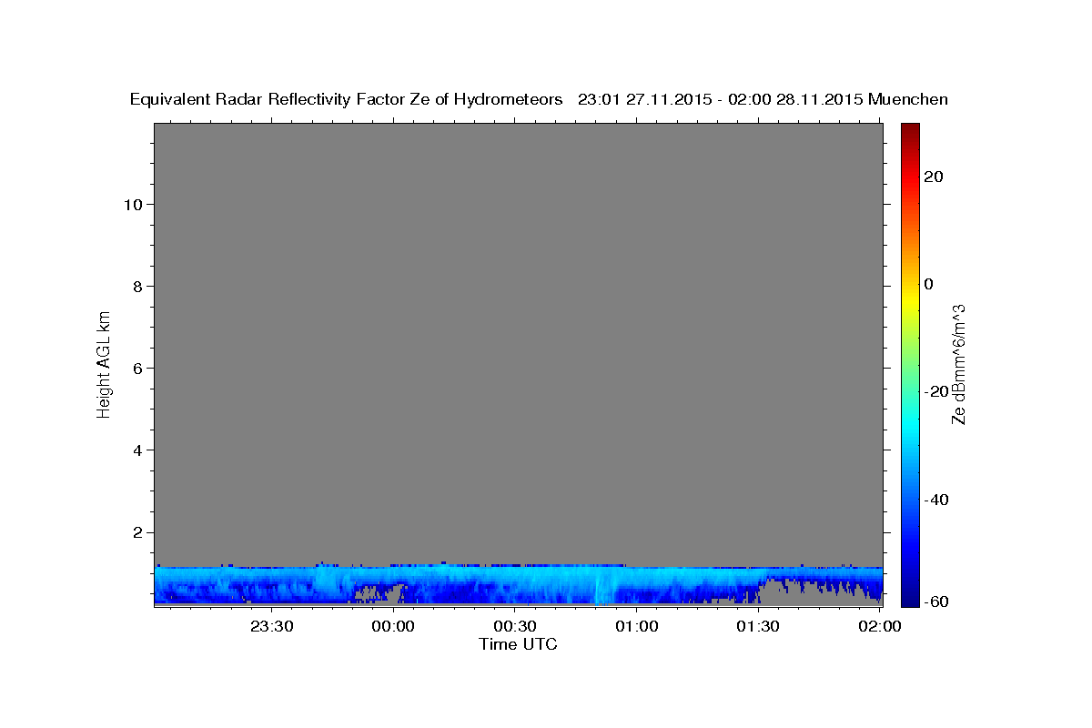This screenshot has height=728, width=1092.
Task: Click the '00:30' time tick label
Action: pyautogui.click(x=514, y=626)
